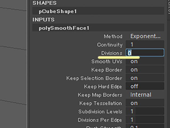Select the Divisions attribute label

click(112, 53)
